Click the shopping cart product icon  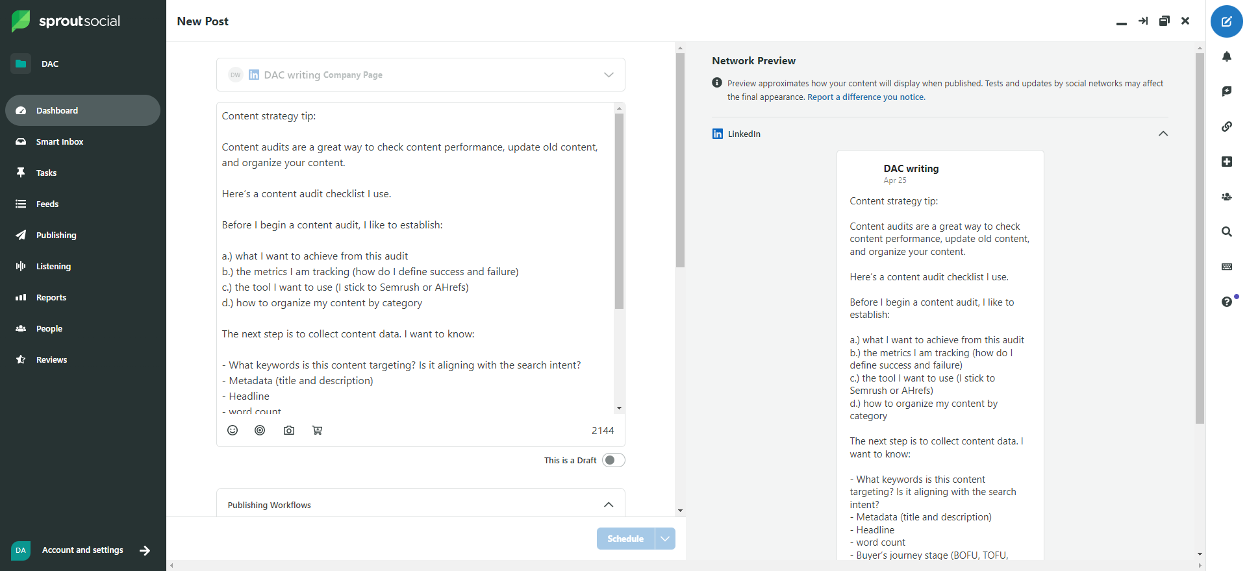(317, 430)
